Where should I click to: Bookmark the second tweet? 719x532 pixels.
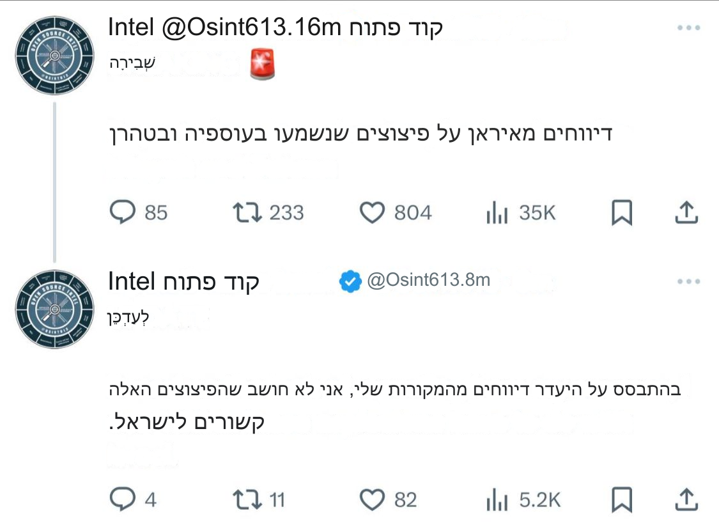pos(621,499)
